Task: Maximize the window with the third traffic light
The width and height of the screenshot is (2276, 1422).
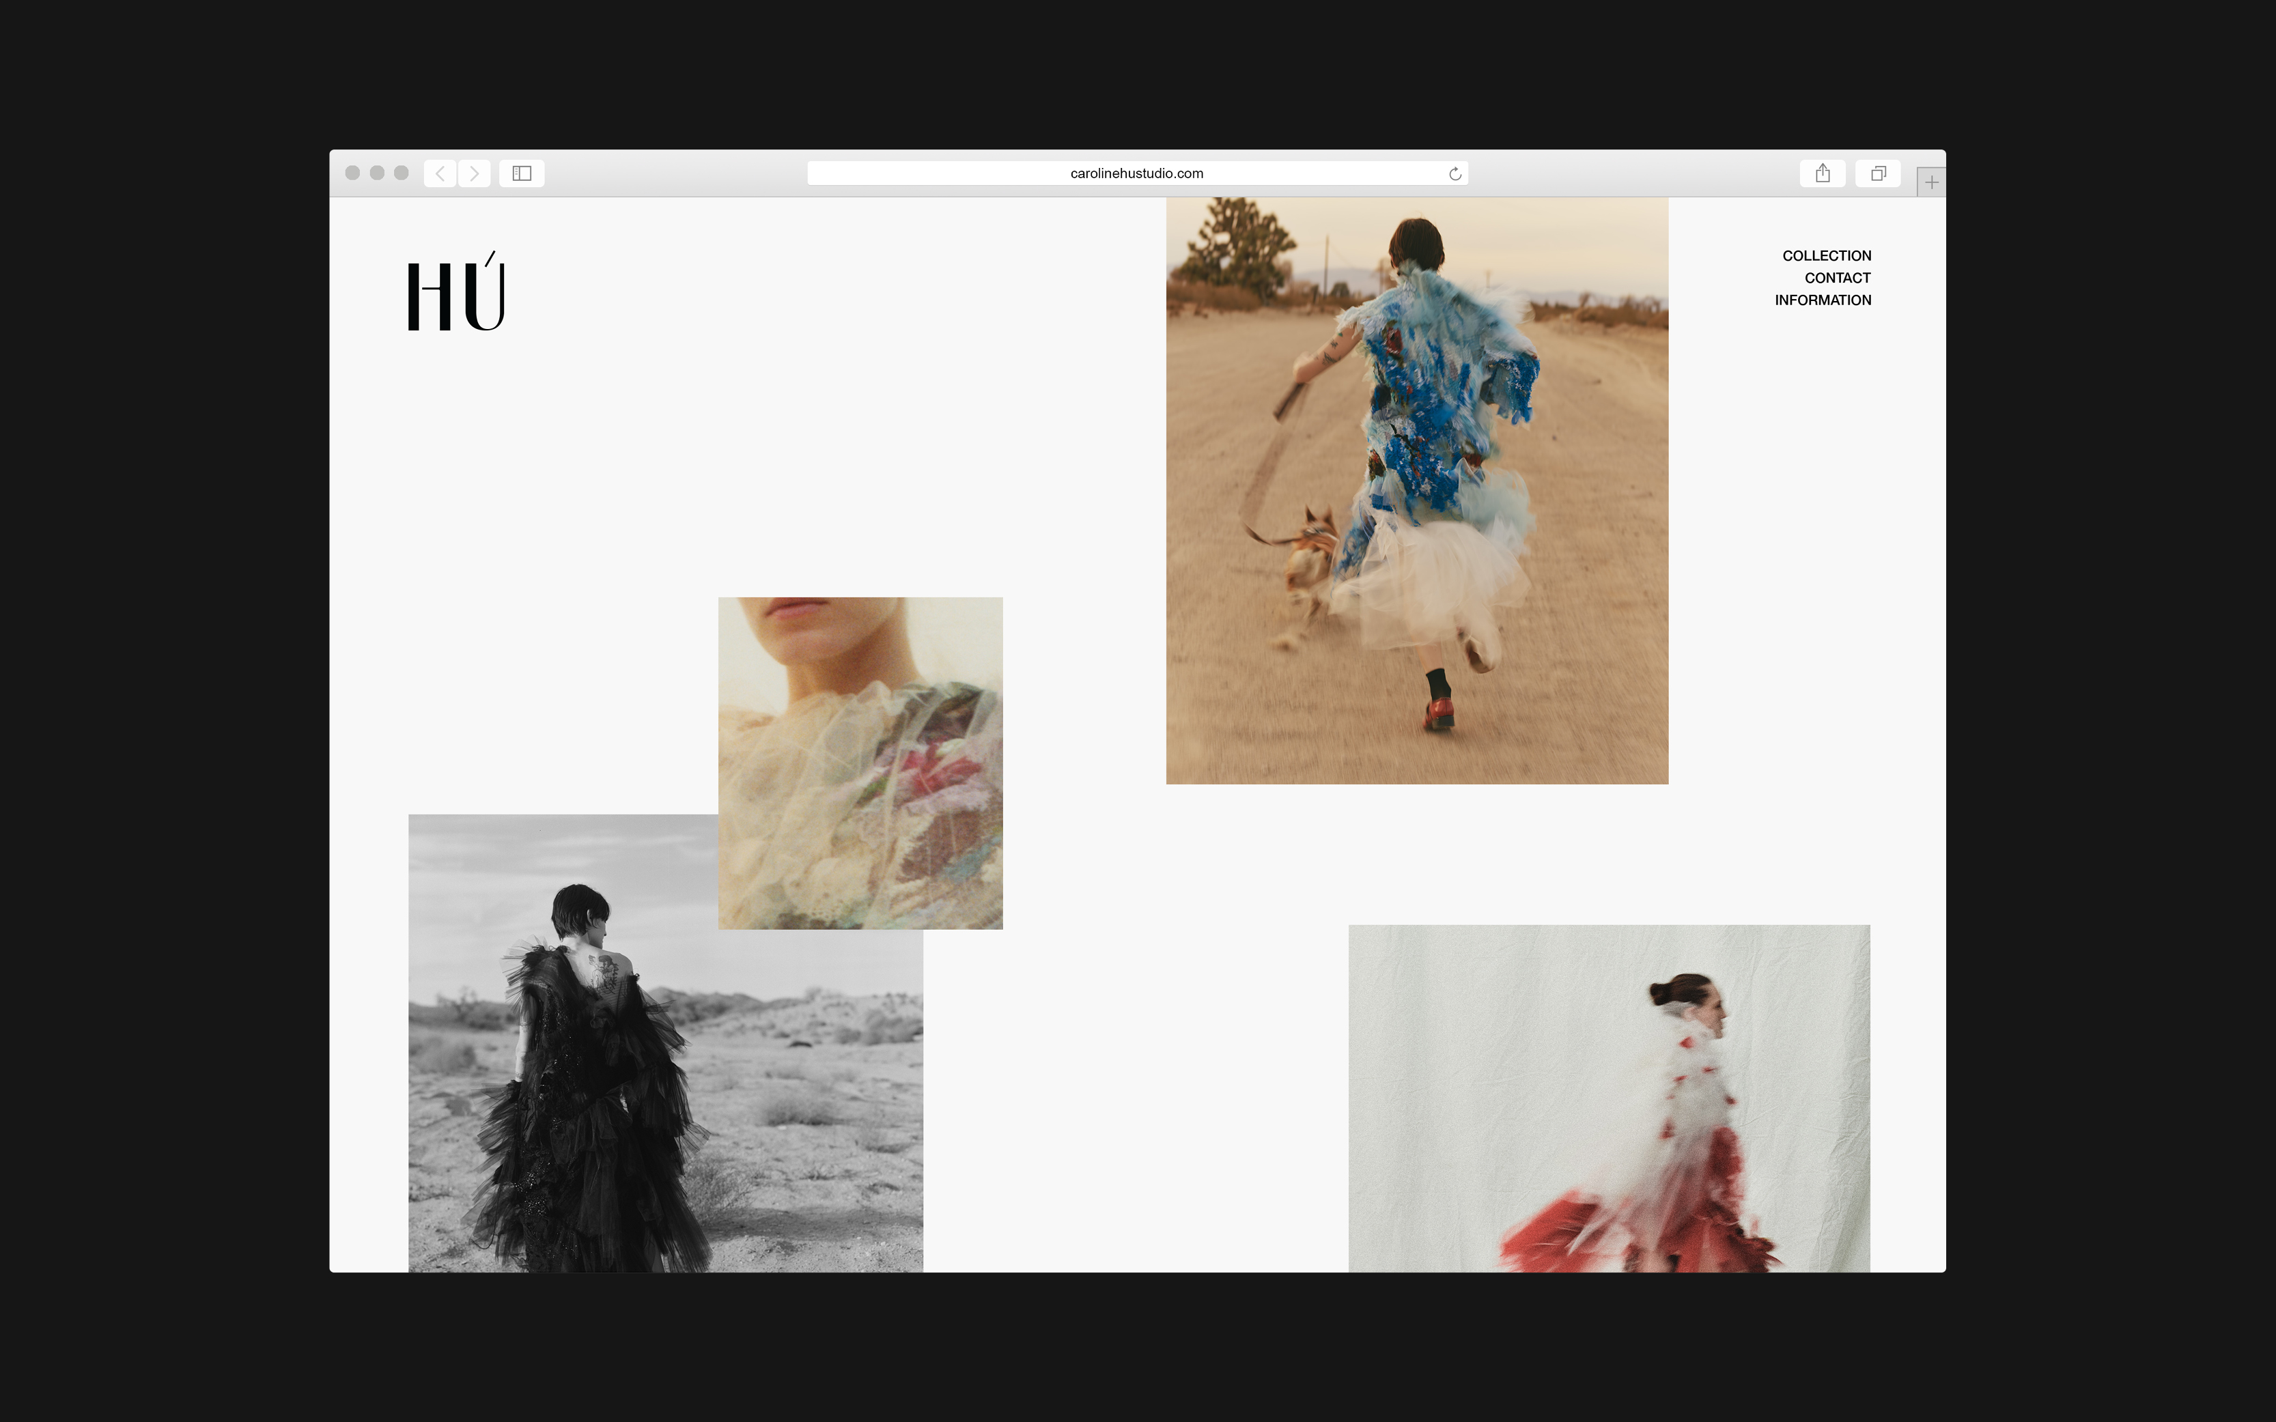Action: [x=402, y=173]
